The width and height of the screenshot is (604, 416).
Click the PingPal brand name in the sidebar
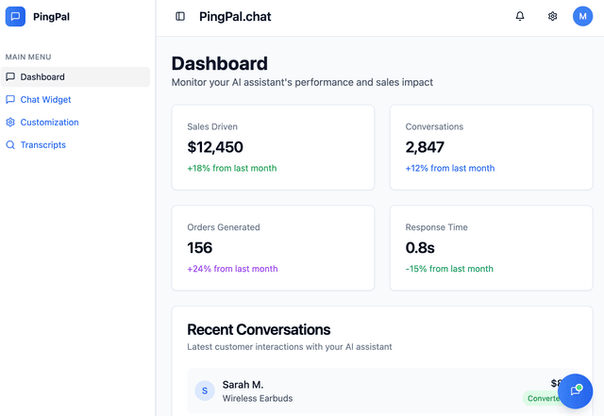(51, 17)
